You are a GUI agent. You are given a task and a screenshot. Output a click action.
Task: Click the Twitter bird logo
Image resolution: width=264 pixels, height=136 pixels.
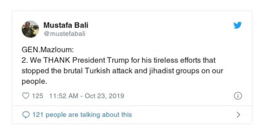237,25
